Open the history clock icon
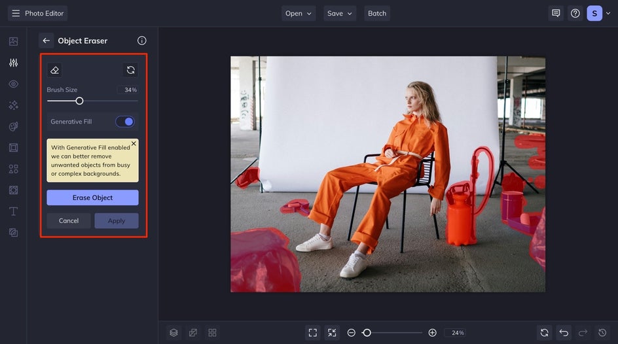 tap(602, 333)
